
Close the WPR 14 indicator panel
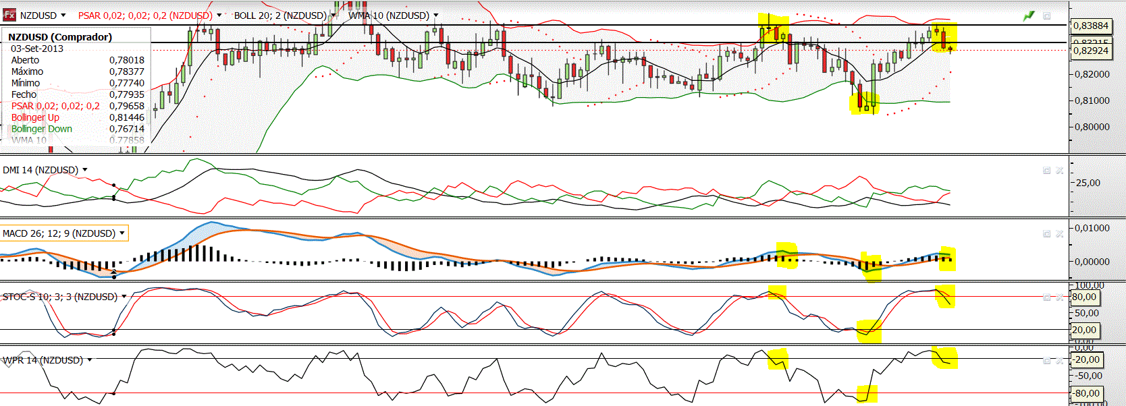click(1060, 360)
